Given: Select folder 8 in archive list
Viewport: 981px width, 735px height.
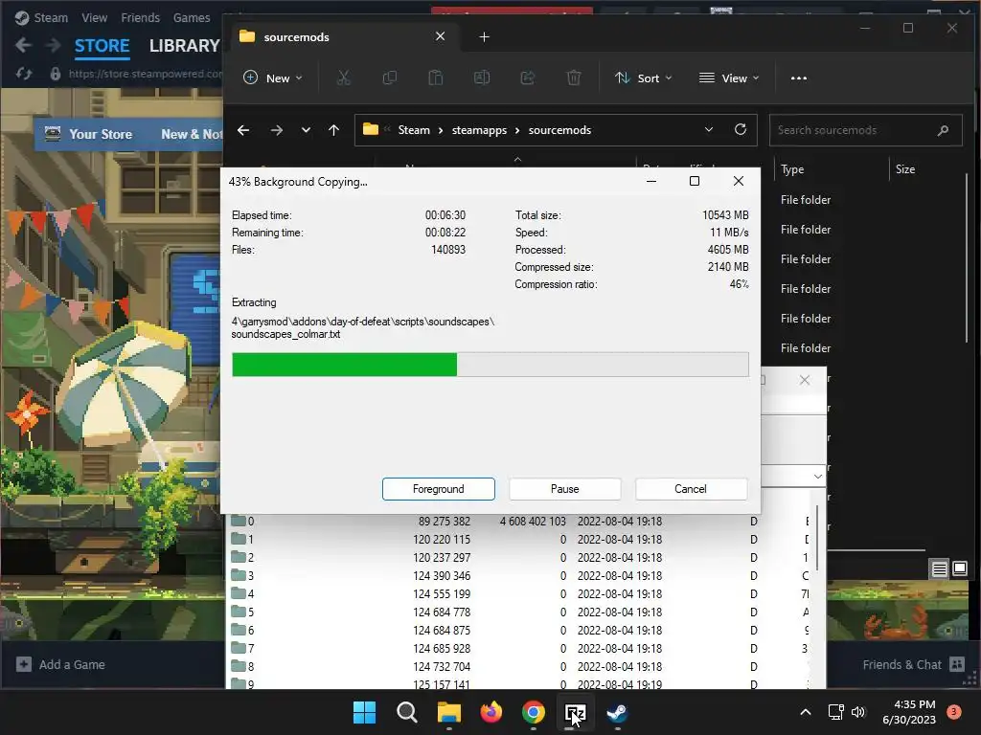Looking at the screenshot, I should click(519, 666).
